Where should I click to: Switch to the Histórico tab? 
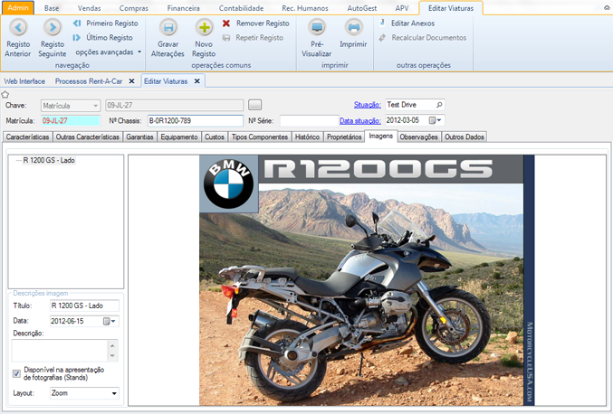(306, 136)
